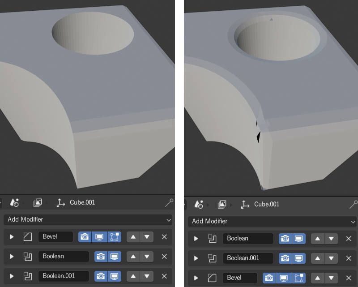The width and height of the screenshot is (358, 287).
Task: Open Texture properties tab in left panel
Action: 38,202
